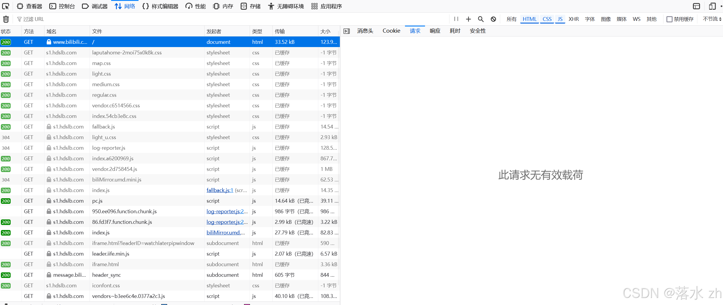723x305 pixels.
Task: Toggle the WS websocket filter
Action: click(637, 19)
